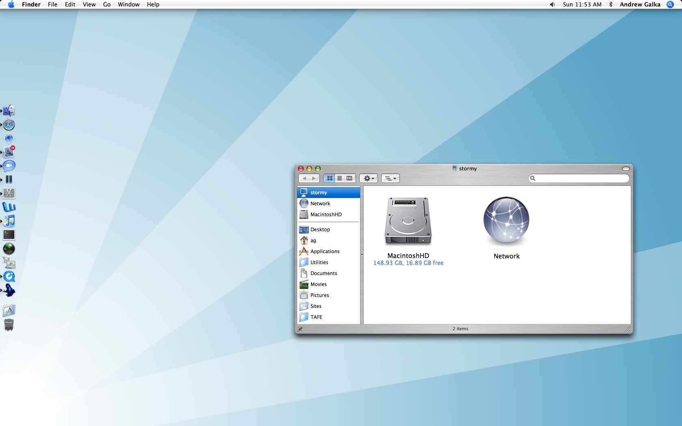Open the Go menu

pos(107,4)
